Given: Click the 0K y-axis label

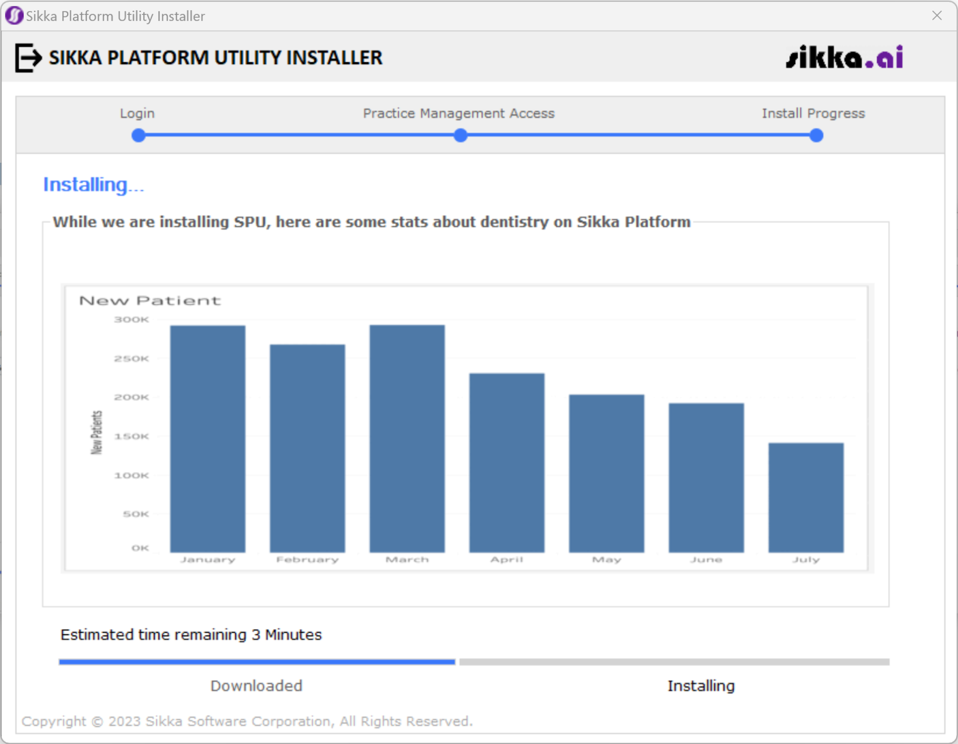Looking at the screenshot, I should pos(140,548).
